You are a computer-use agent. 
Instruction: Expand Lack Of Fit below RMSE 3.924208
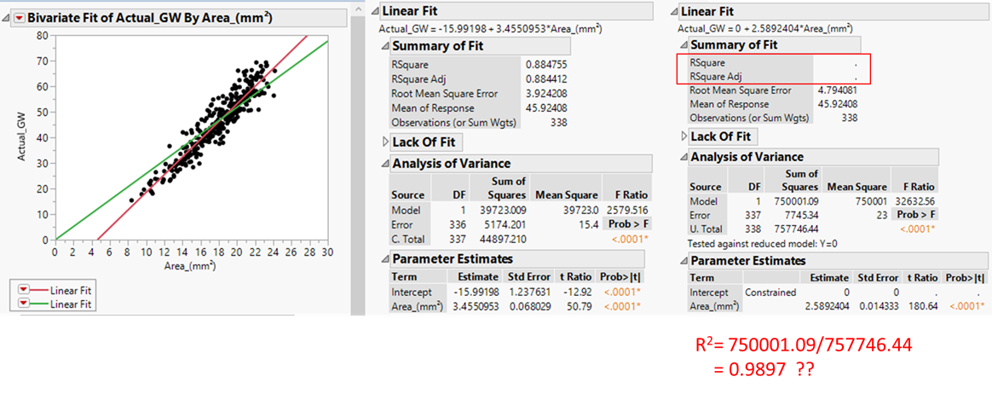pos(385,142)
